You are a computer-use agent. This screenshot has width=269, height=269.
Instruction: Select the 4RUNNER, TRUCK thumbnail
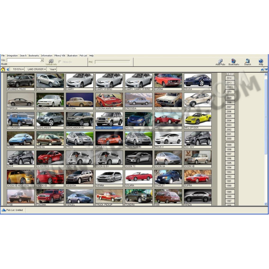tap(21, 82)
